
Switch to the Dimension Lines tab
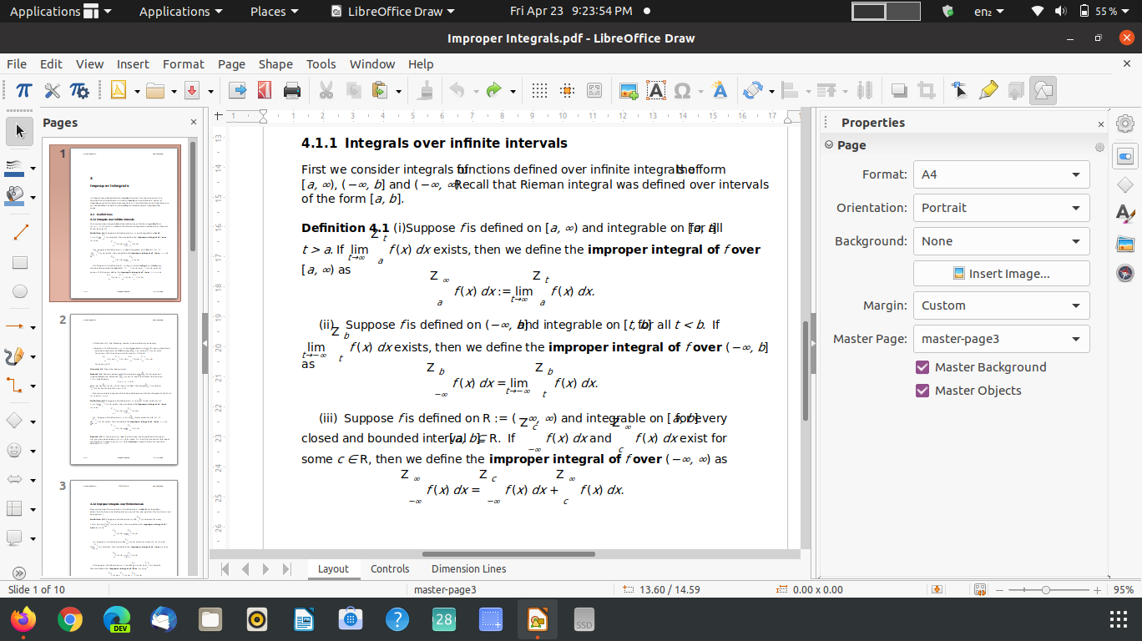tap(468, 569)
